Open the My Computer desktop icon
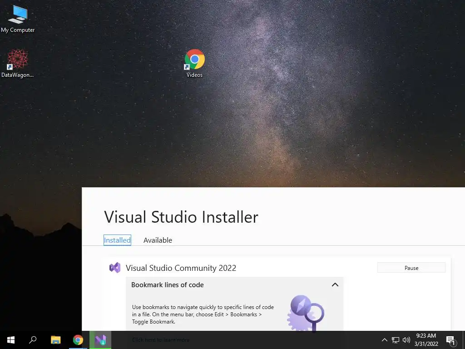This screenshot has height=349, width=465. coord(18,19)
